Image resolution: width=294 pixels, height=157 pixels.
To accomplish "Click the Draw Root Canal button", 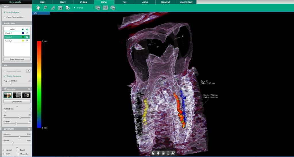I will pos(17,59).
